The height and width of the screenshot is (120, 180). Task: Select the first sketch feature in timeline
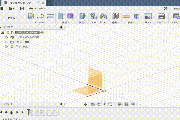(x=31, y=112)
